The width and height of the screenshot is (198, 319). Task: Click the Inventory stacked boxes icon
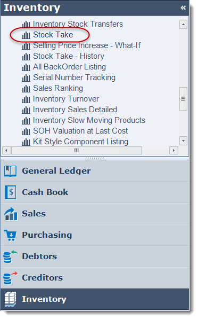[10, 299]
